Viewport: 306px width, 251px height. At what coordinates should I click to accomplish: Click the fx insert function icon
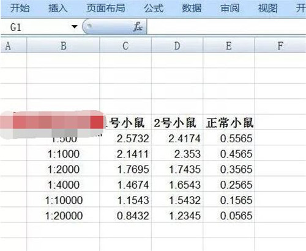pyautogui.click(x=138, y=27)
